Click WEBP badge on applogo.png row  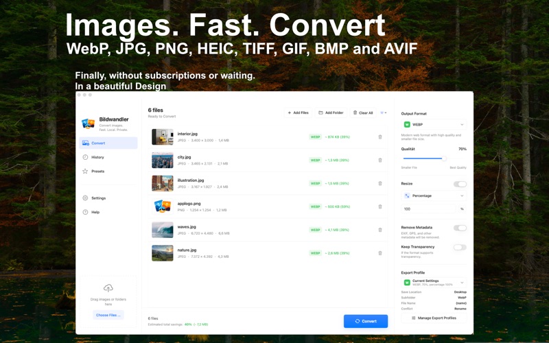[316, 206]
